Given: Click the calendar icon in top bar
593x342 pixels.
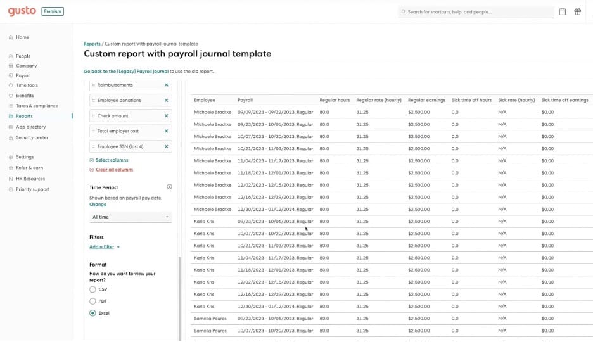Looking at the screenshot, I should pos(562,11).
